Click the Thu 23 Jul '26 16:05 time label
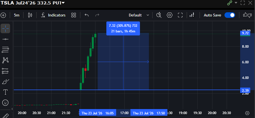Viewport: 255px width, 118px height. coord(98,113)
